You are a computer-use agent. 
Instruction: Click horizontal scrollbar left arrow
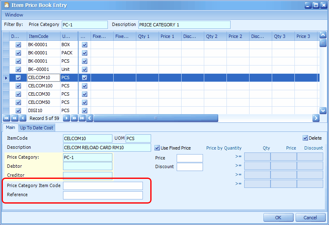click(x=90, y=118)
